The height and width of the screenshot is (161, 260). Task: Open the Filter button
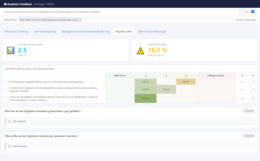(x=247, y=12)
